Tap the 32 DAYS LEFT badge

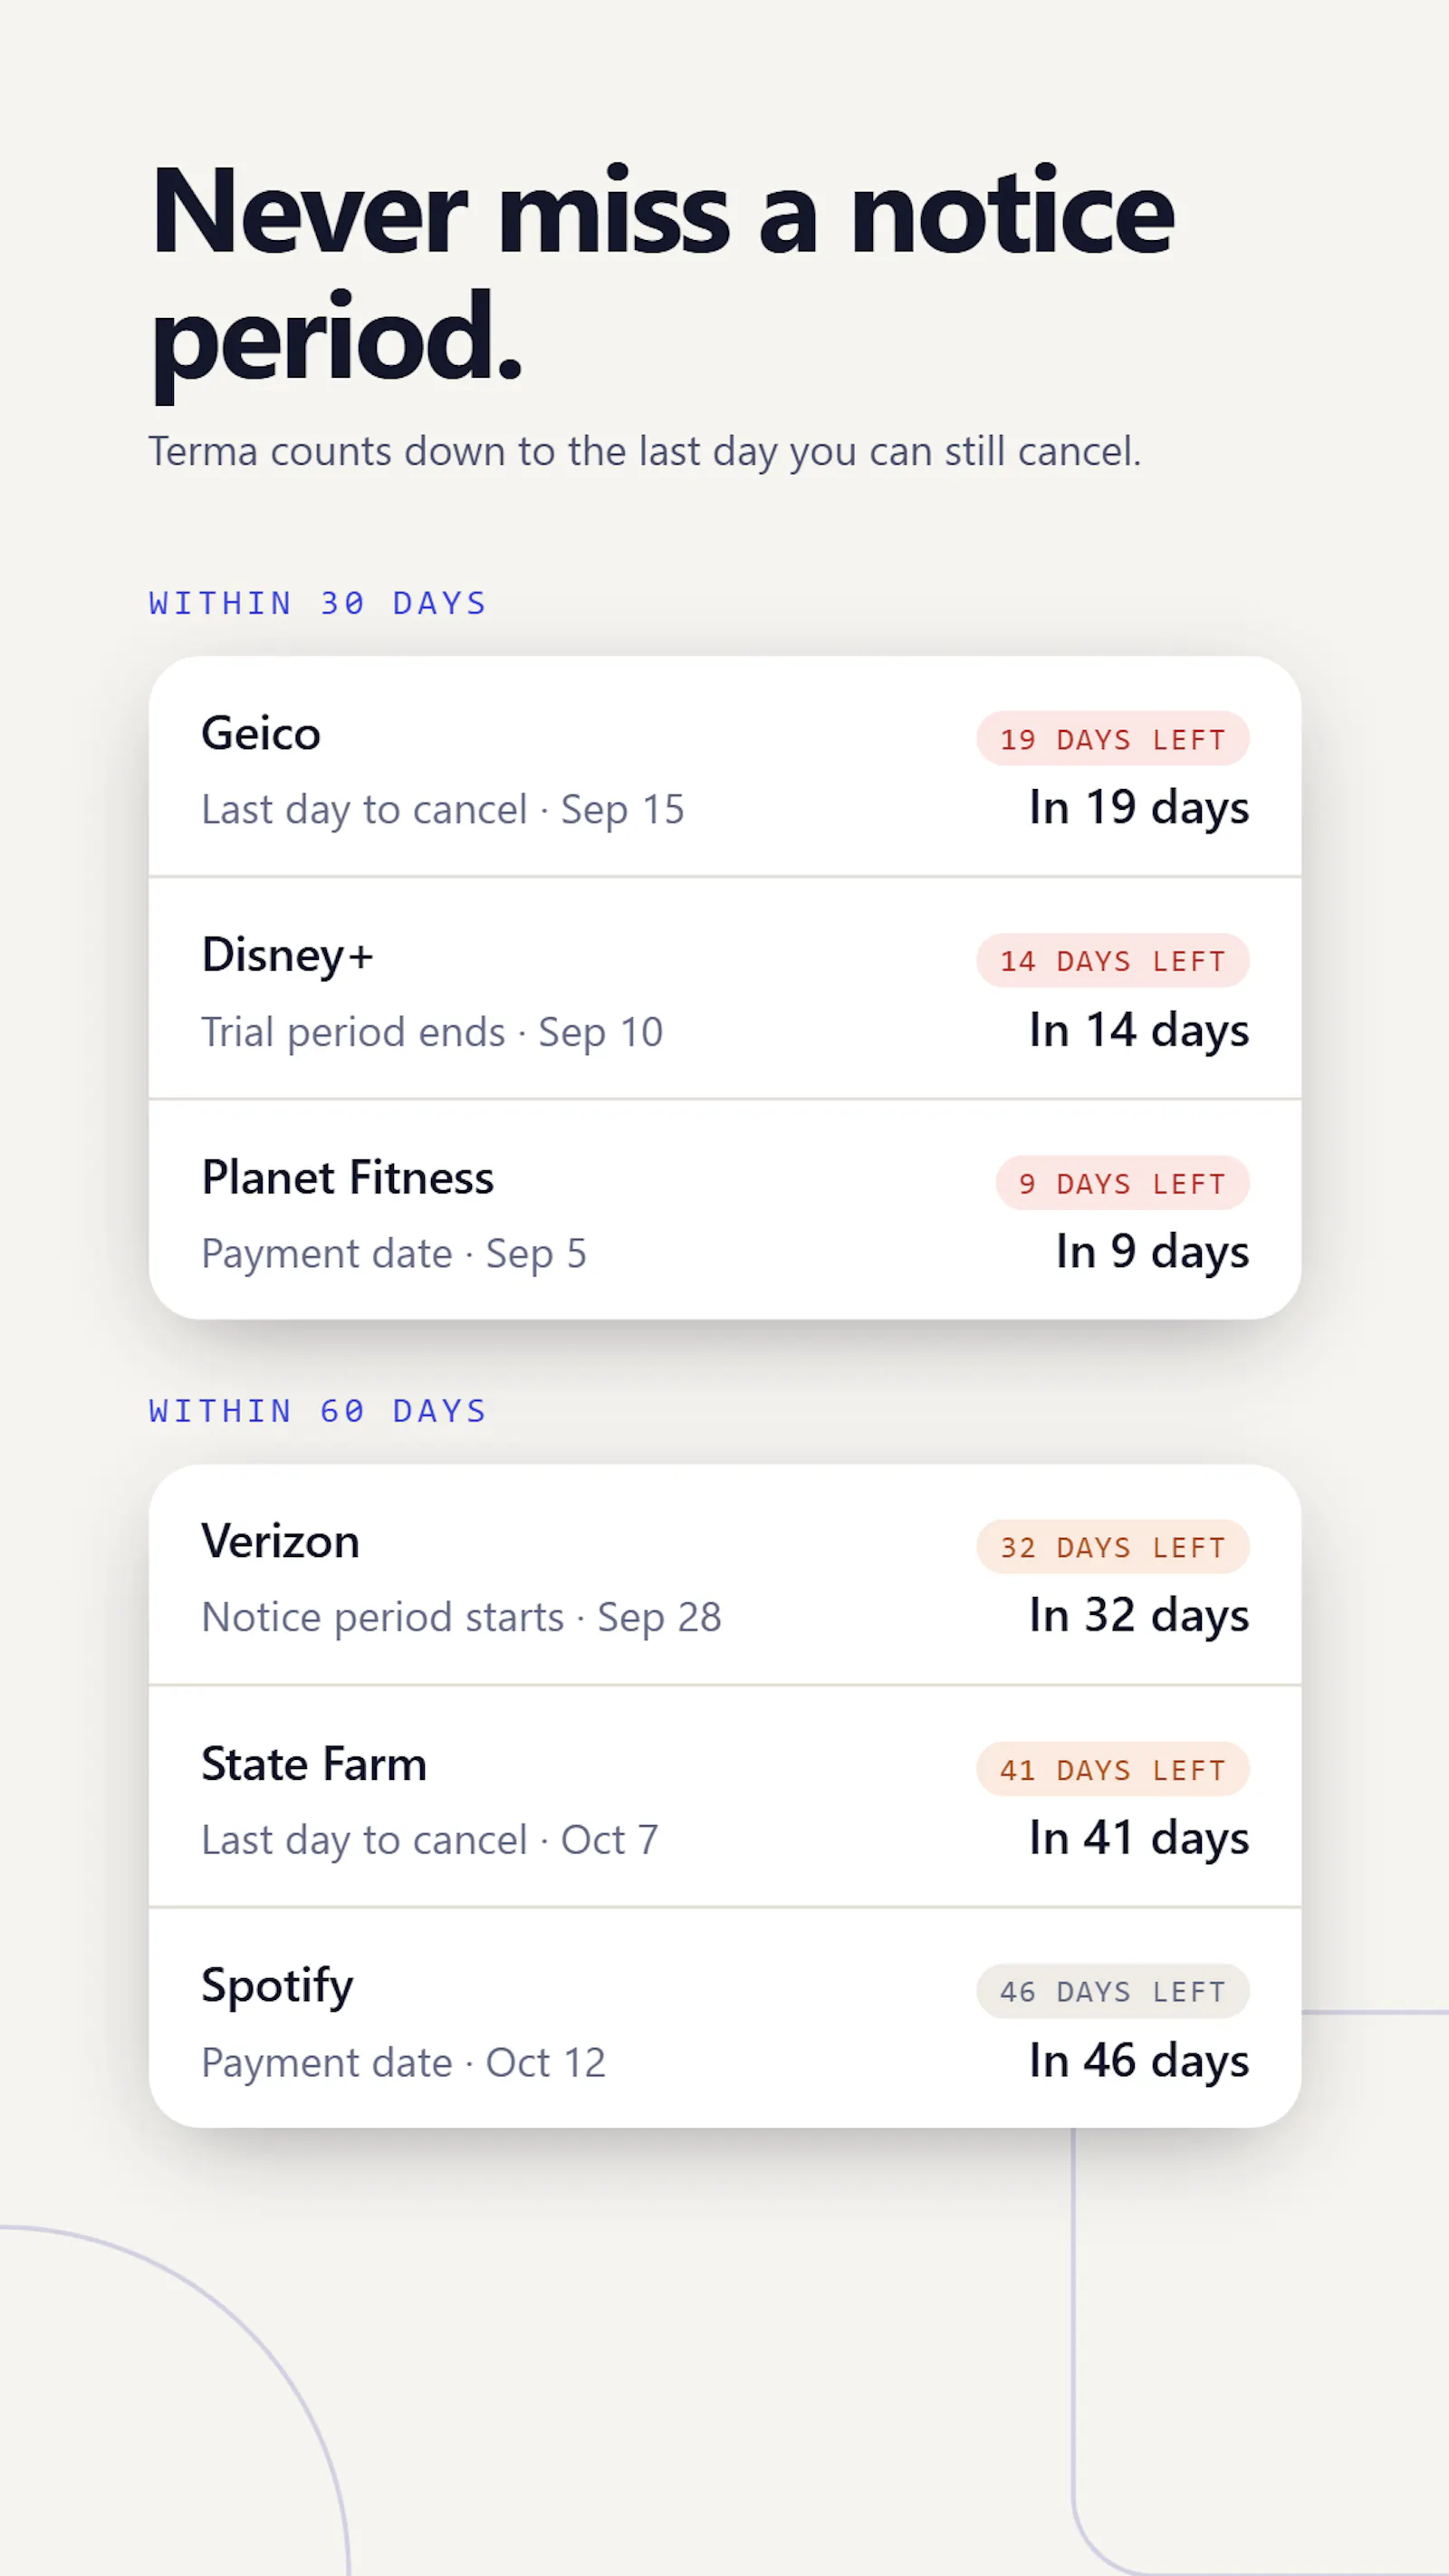coord(1112,1547)
